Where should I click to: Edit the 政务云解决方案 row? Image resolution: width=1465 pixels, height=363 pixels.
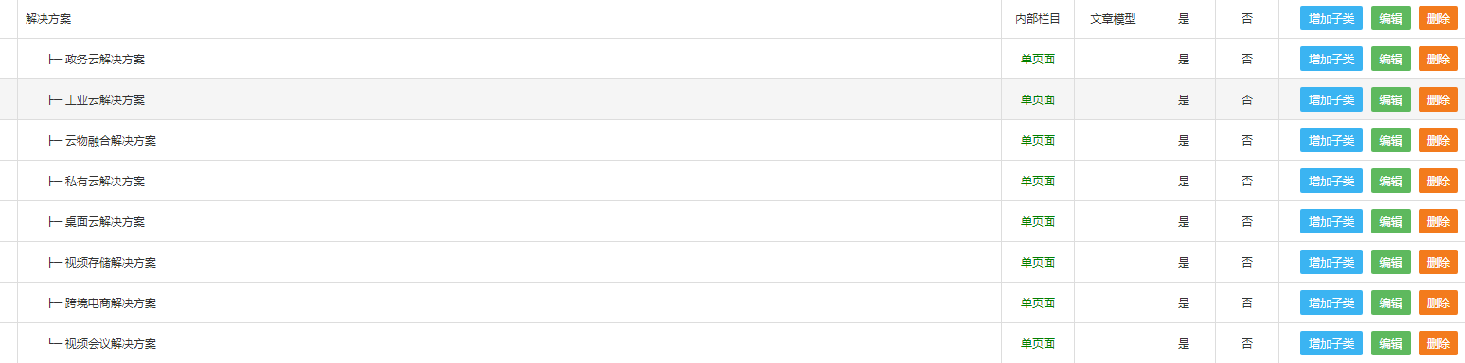click(x=1391, y=59)
